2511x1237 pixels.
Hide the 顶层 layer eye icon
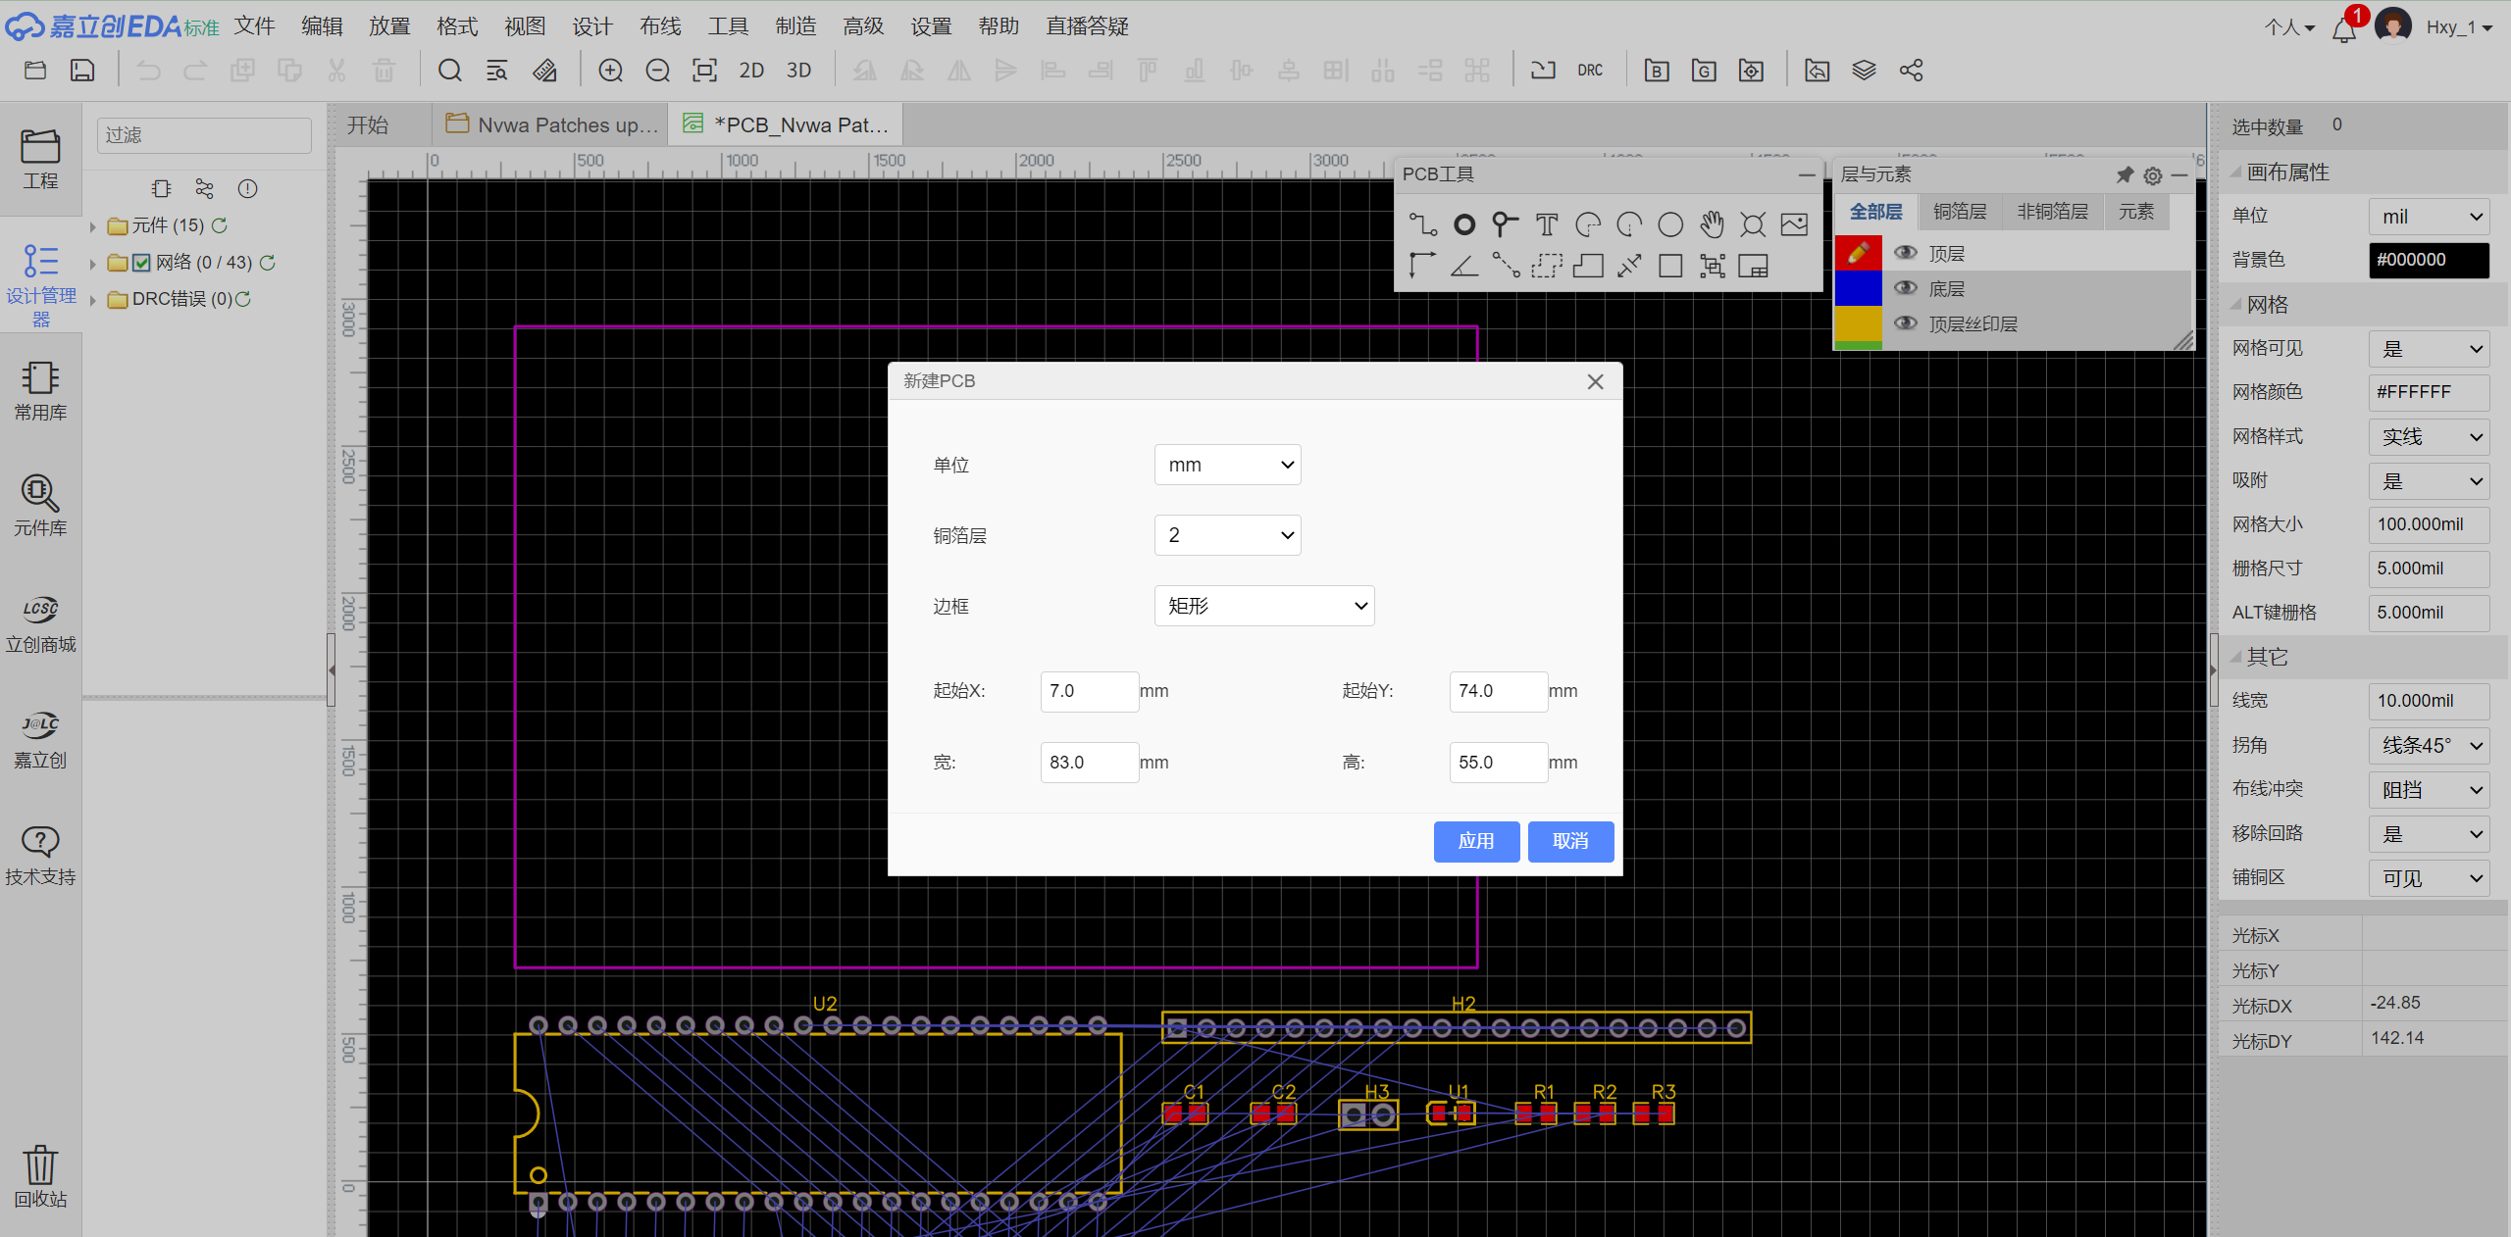pyautogui.click(x=1906, y=253)
